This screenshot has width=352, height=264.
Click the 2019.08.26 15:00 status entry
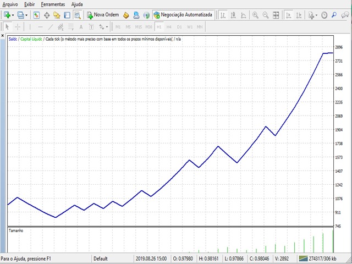(151, 259)
